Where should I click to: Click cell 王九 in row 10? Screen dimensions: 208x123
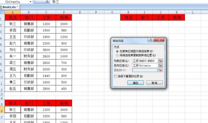[x=13, y=76]
